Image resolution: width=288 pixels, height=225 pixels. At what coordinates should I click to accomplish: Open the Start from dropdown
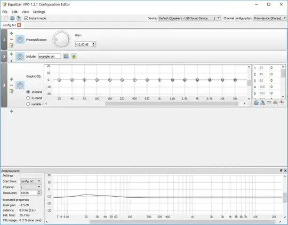[30, 181]
